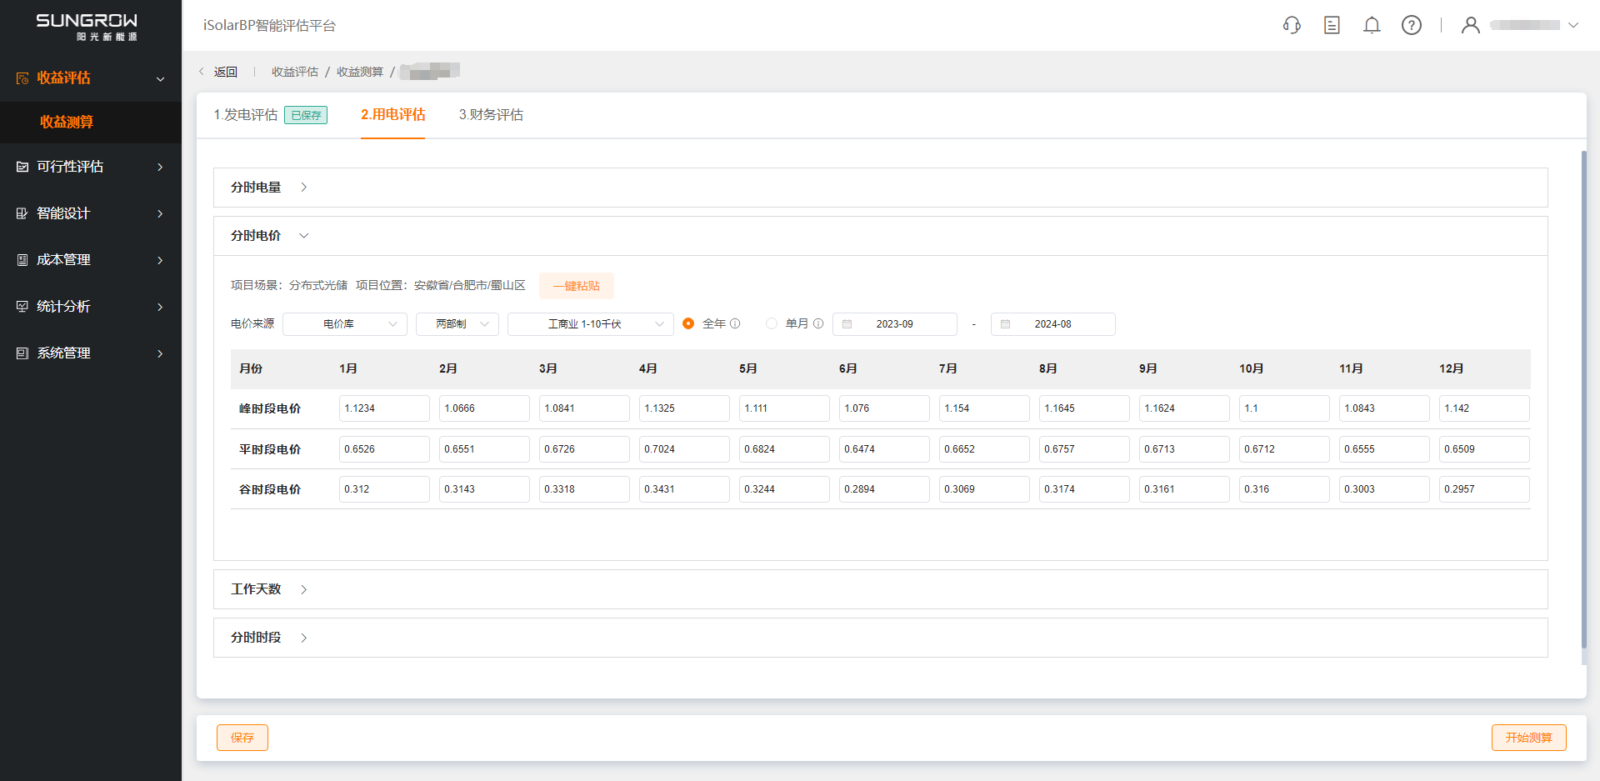Click the info icon next to 单月

click(818, 323)
